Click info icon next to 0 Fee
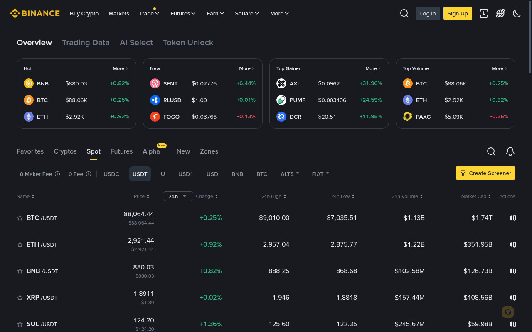This screenshot has height=332, width=532. (89, 174)
